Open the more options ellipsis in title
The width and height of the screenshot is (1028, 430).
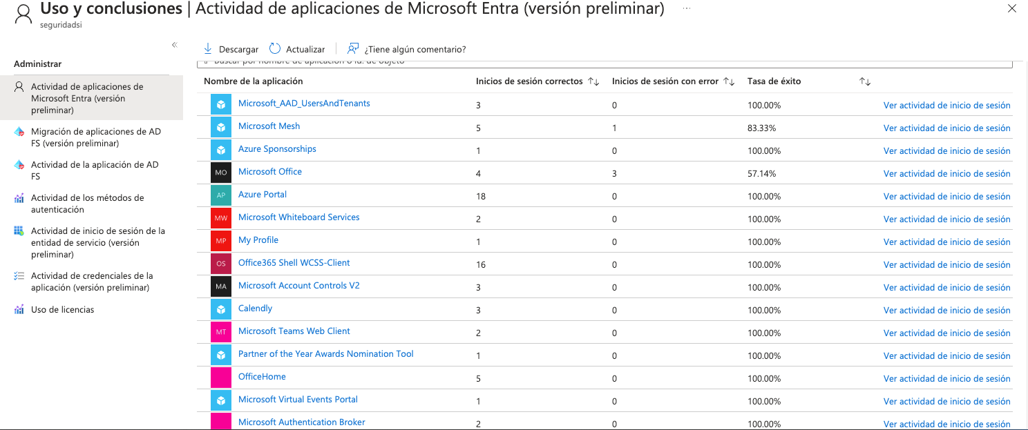coord(686,8)
